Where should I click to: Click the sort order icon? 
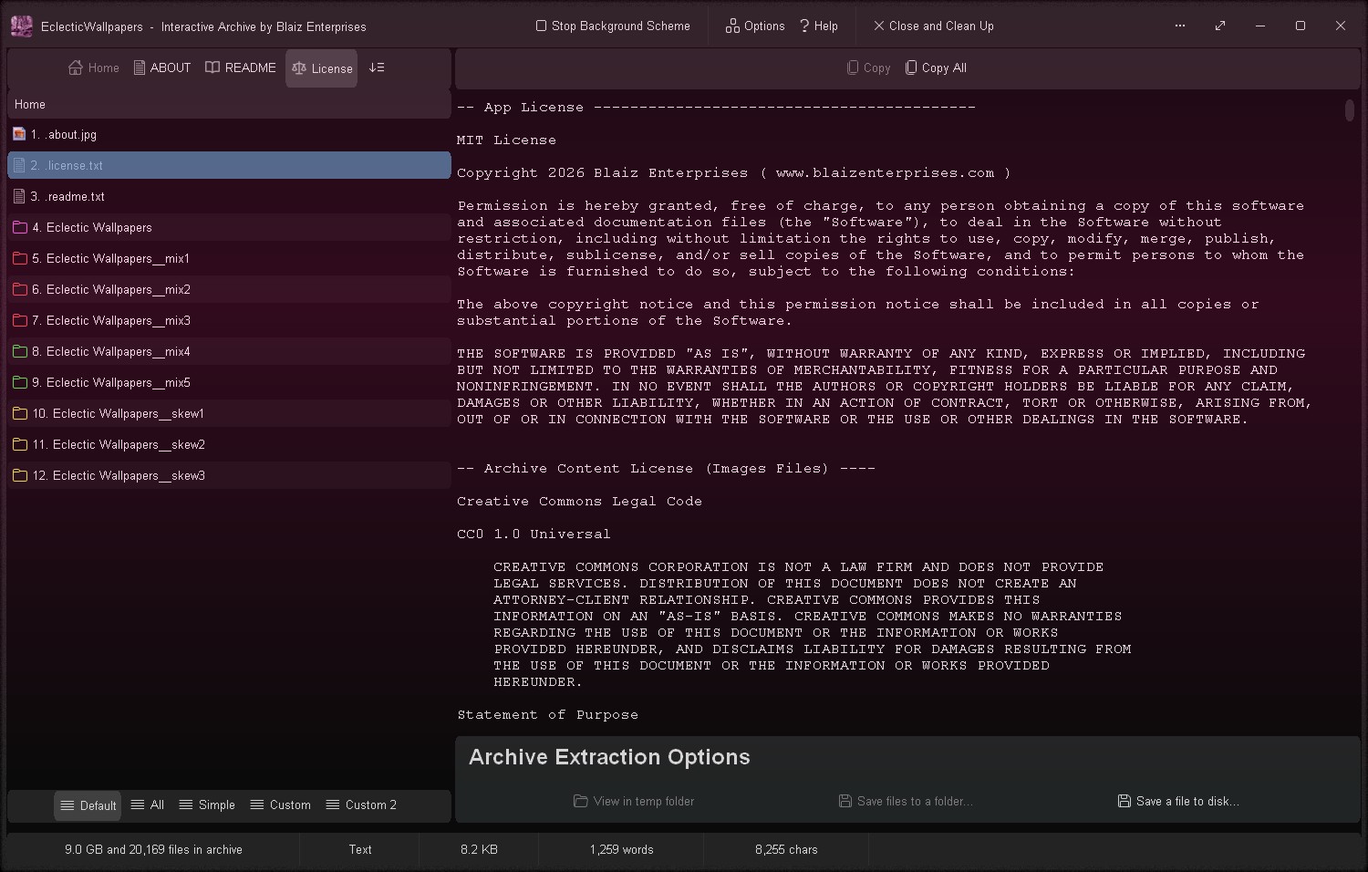click(x=377, y=68)
